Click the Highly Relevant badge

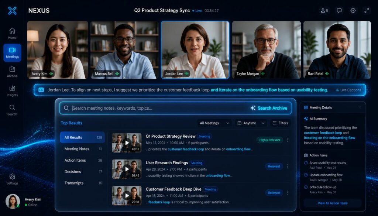pos(270,140)
